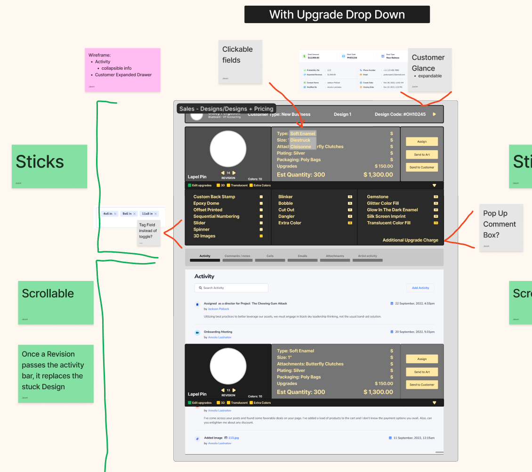Select the pink Wireframe sticky note
This screenshot has width=532, height=472.
(x=122, y=70)
